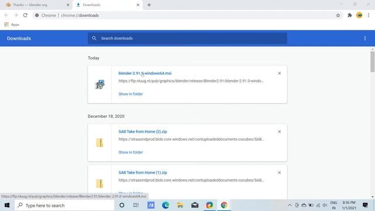The width and height of the screenshot is (375, 211).
Task: Click scrollbar down arrow on downloads page
Action: coord(373,197)
